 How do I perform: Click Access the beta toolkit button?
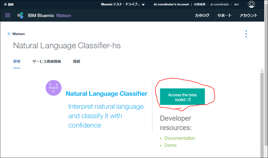[182, 96]
